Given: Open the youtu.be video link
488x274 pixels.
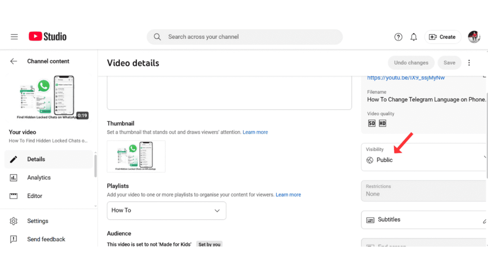Looking at the screenshot, I should tap(405, 78).
